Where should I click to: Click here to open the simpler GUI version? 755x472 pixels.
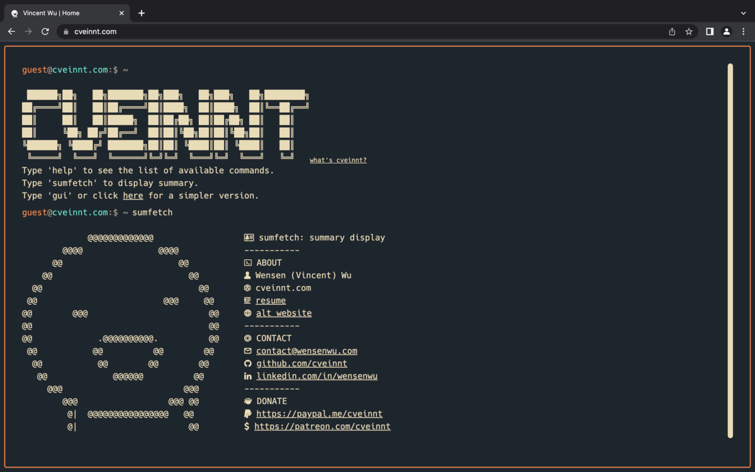(133, 196)
